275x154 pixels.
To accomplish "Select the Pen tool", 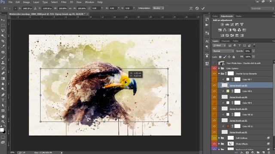I will click(3, 95).
